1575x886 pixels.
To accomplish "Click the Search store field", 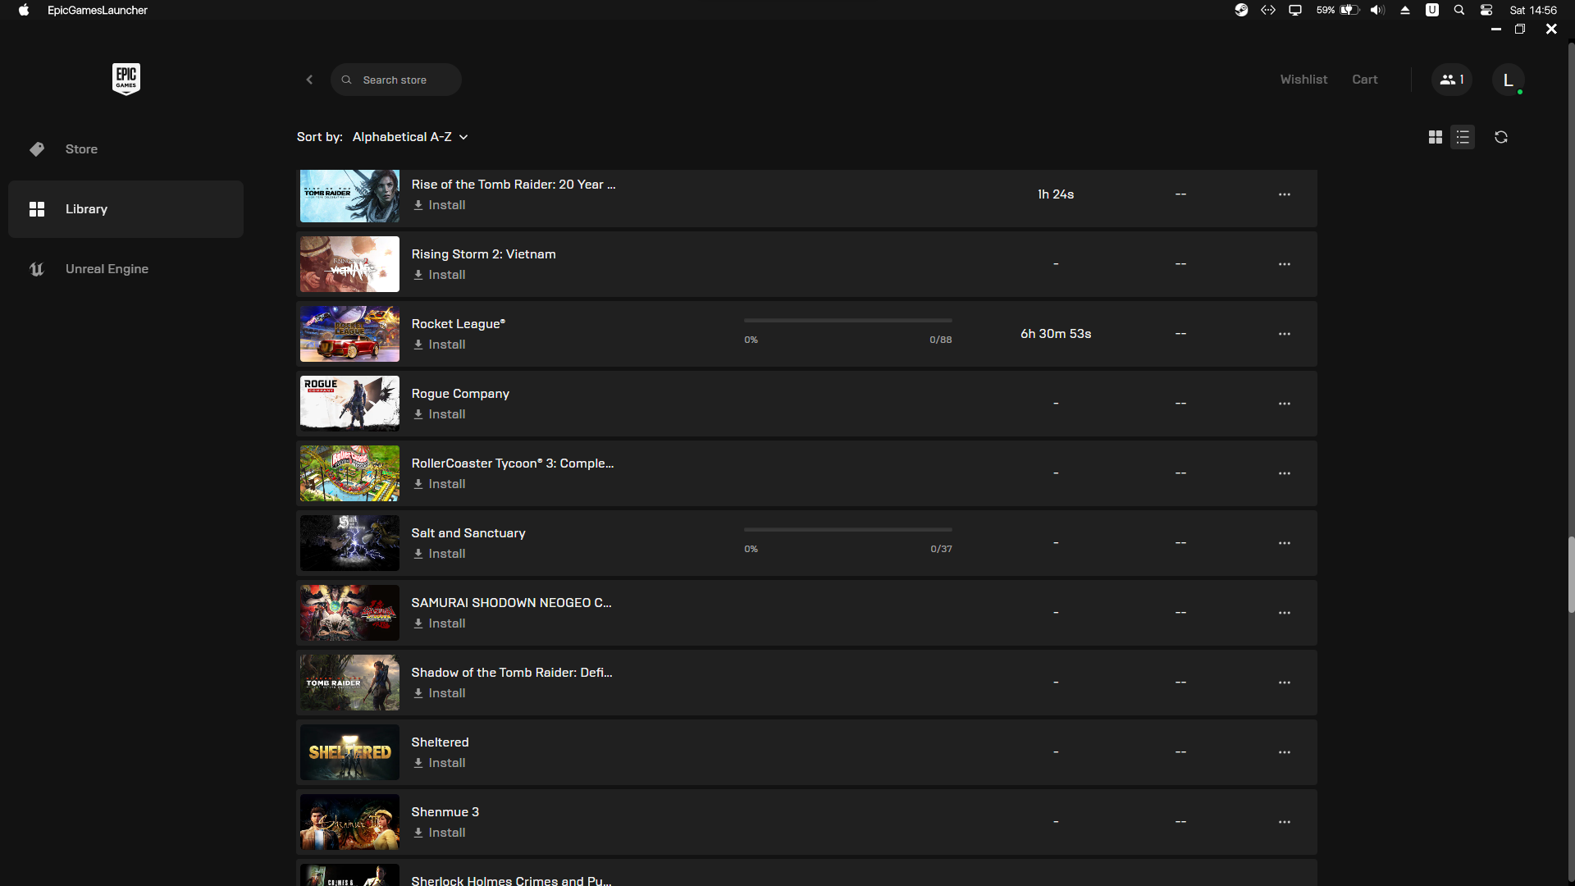I will pos(395,80).
